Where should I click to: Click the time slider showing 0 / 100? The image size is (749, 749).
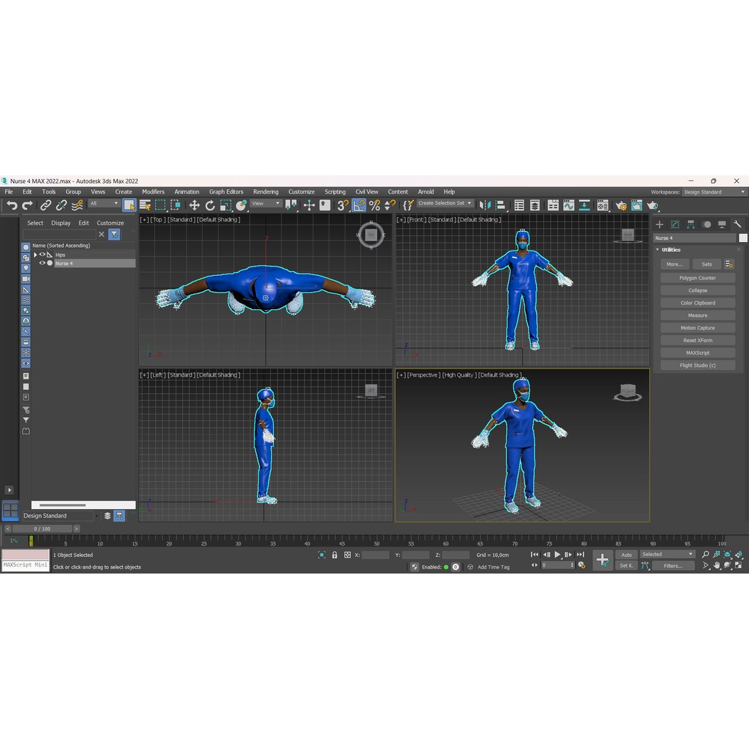(42, 528)
